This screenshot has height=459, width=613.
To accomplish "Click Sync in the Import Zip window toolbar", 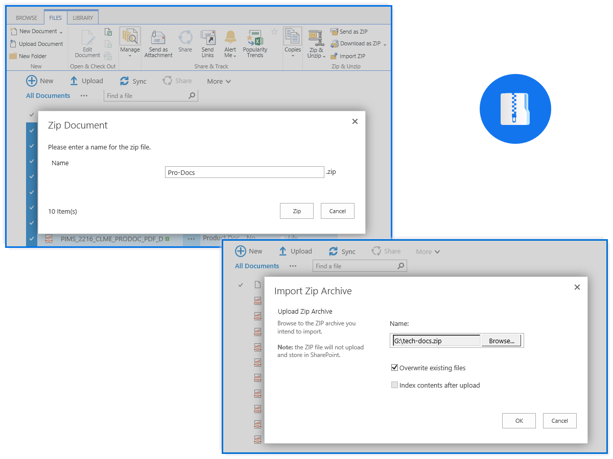I will 342,251.
